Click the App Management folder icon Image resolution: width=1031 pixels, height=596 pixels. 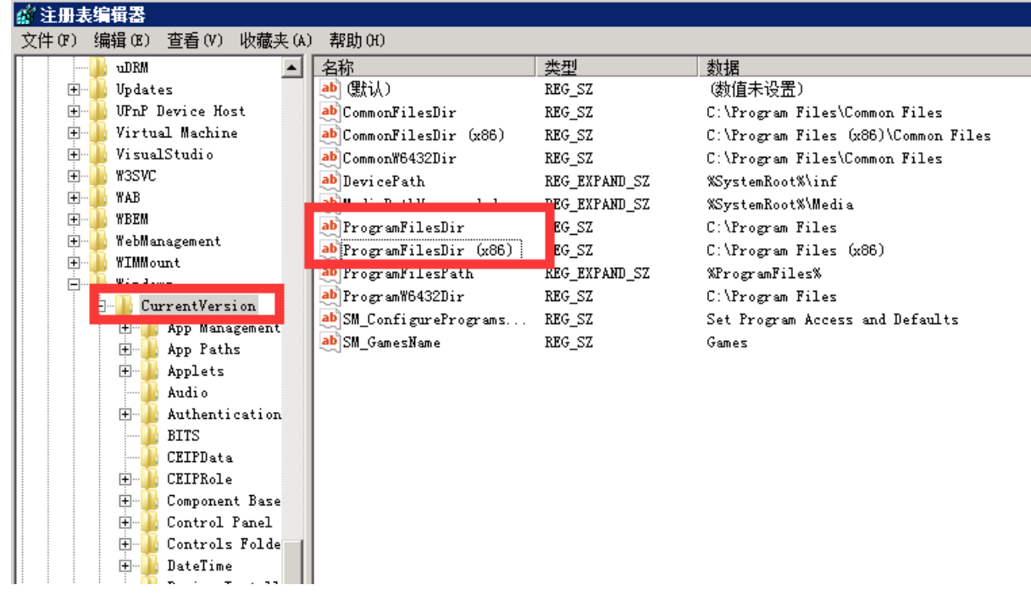[150, 329]
